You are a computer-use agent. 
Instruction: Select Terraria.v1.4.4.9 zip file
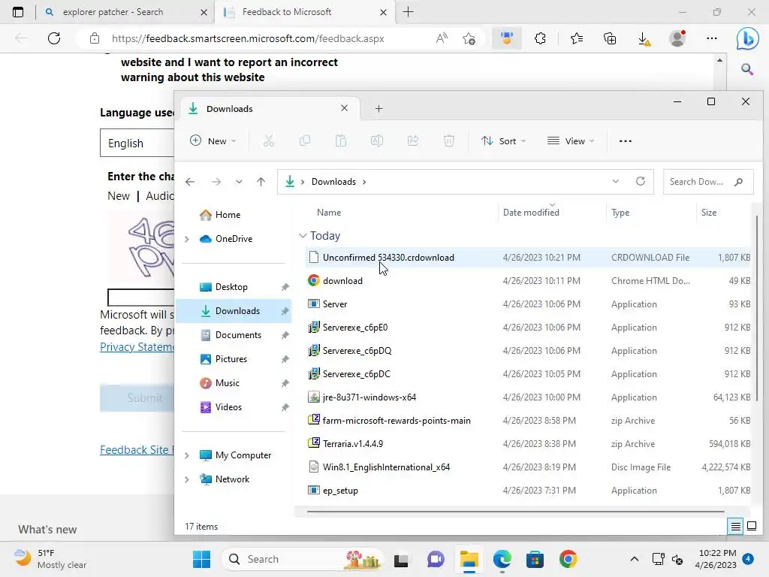coord(528,444)
